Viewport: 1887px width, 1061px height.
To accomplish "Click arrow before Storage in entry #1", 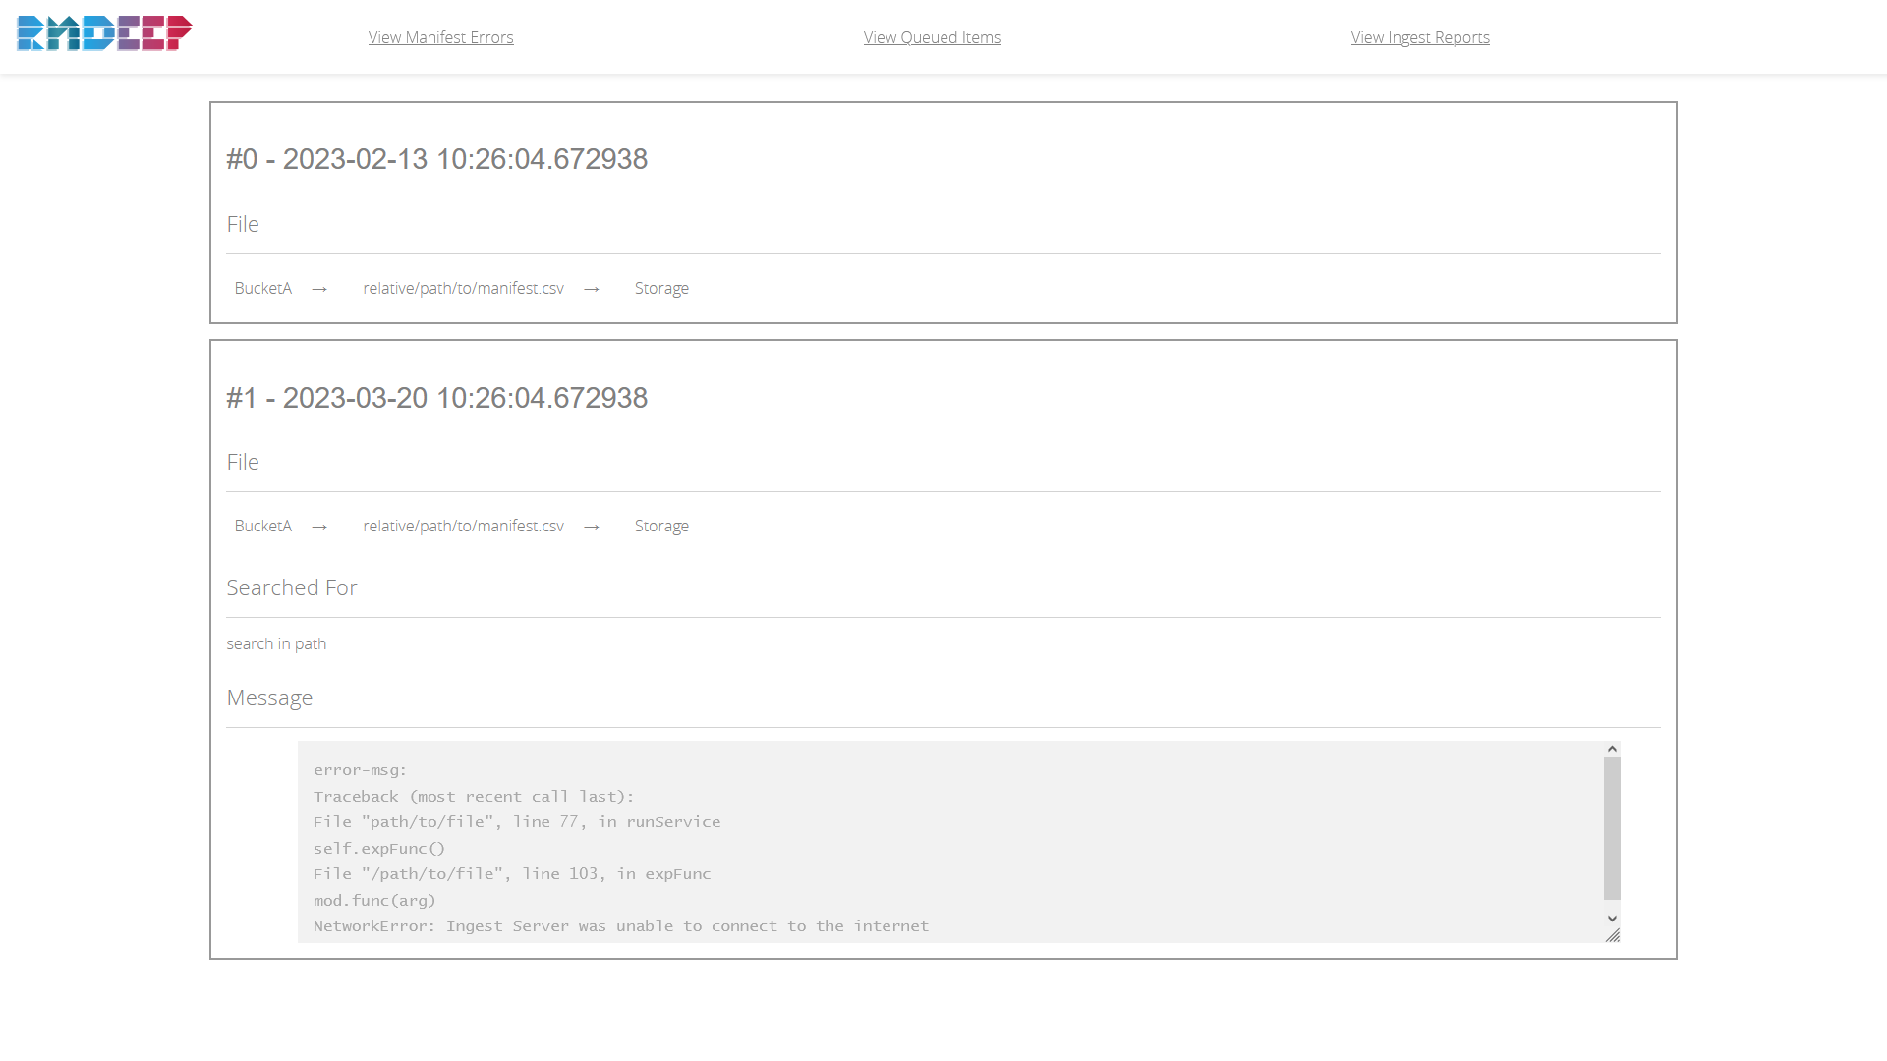I will pos(592,527).
